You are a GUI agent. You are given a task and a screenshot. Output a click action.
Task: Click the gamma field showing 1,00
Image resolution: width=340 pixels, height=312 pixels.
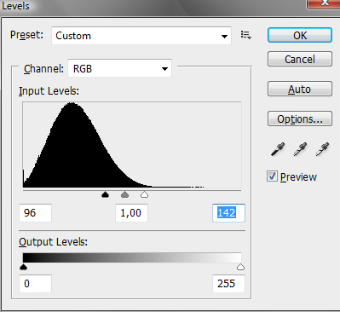click(131, 213)
